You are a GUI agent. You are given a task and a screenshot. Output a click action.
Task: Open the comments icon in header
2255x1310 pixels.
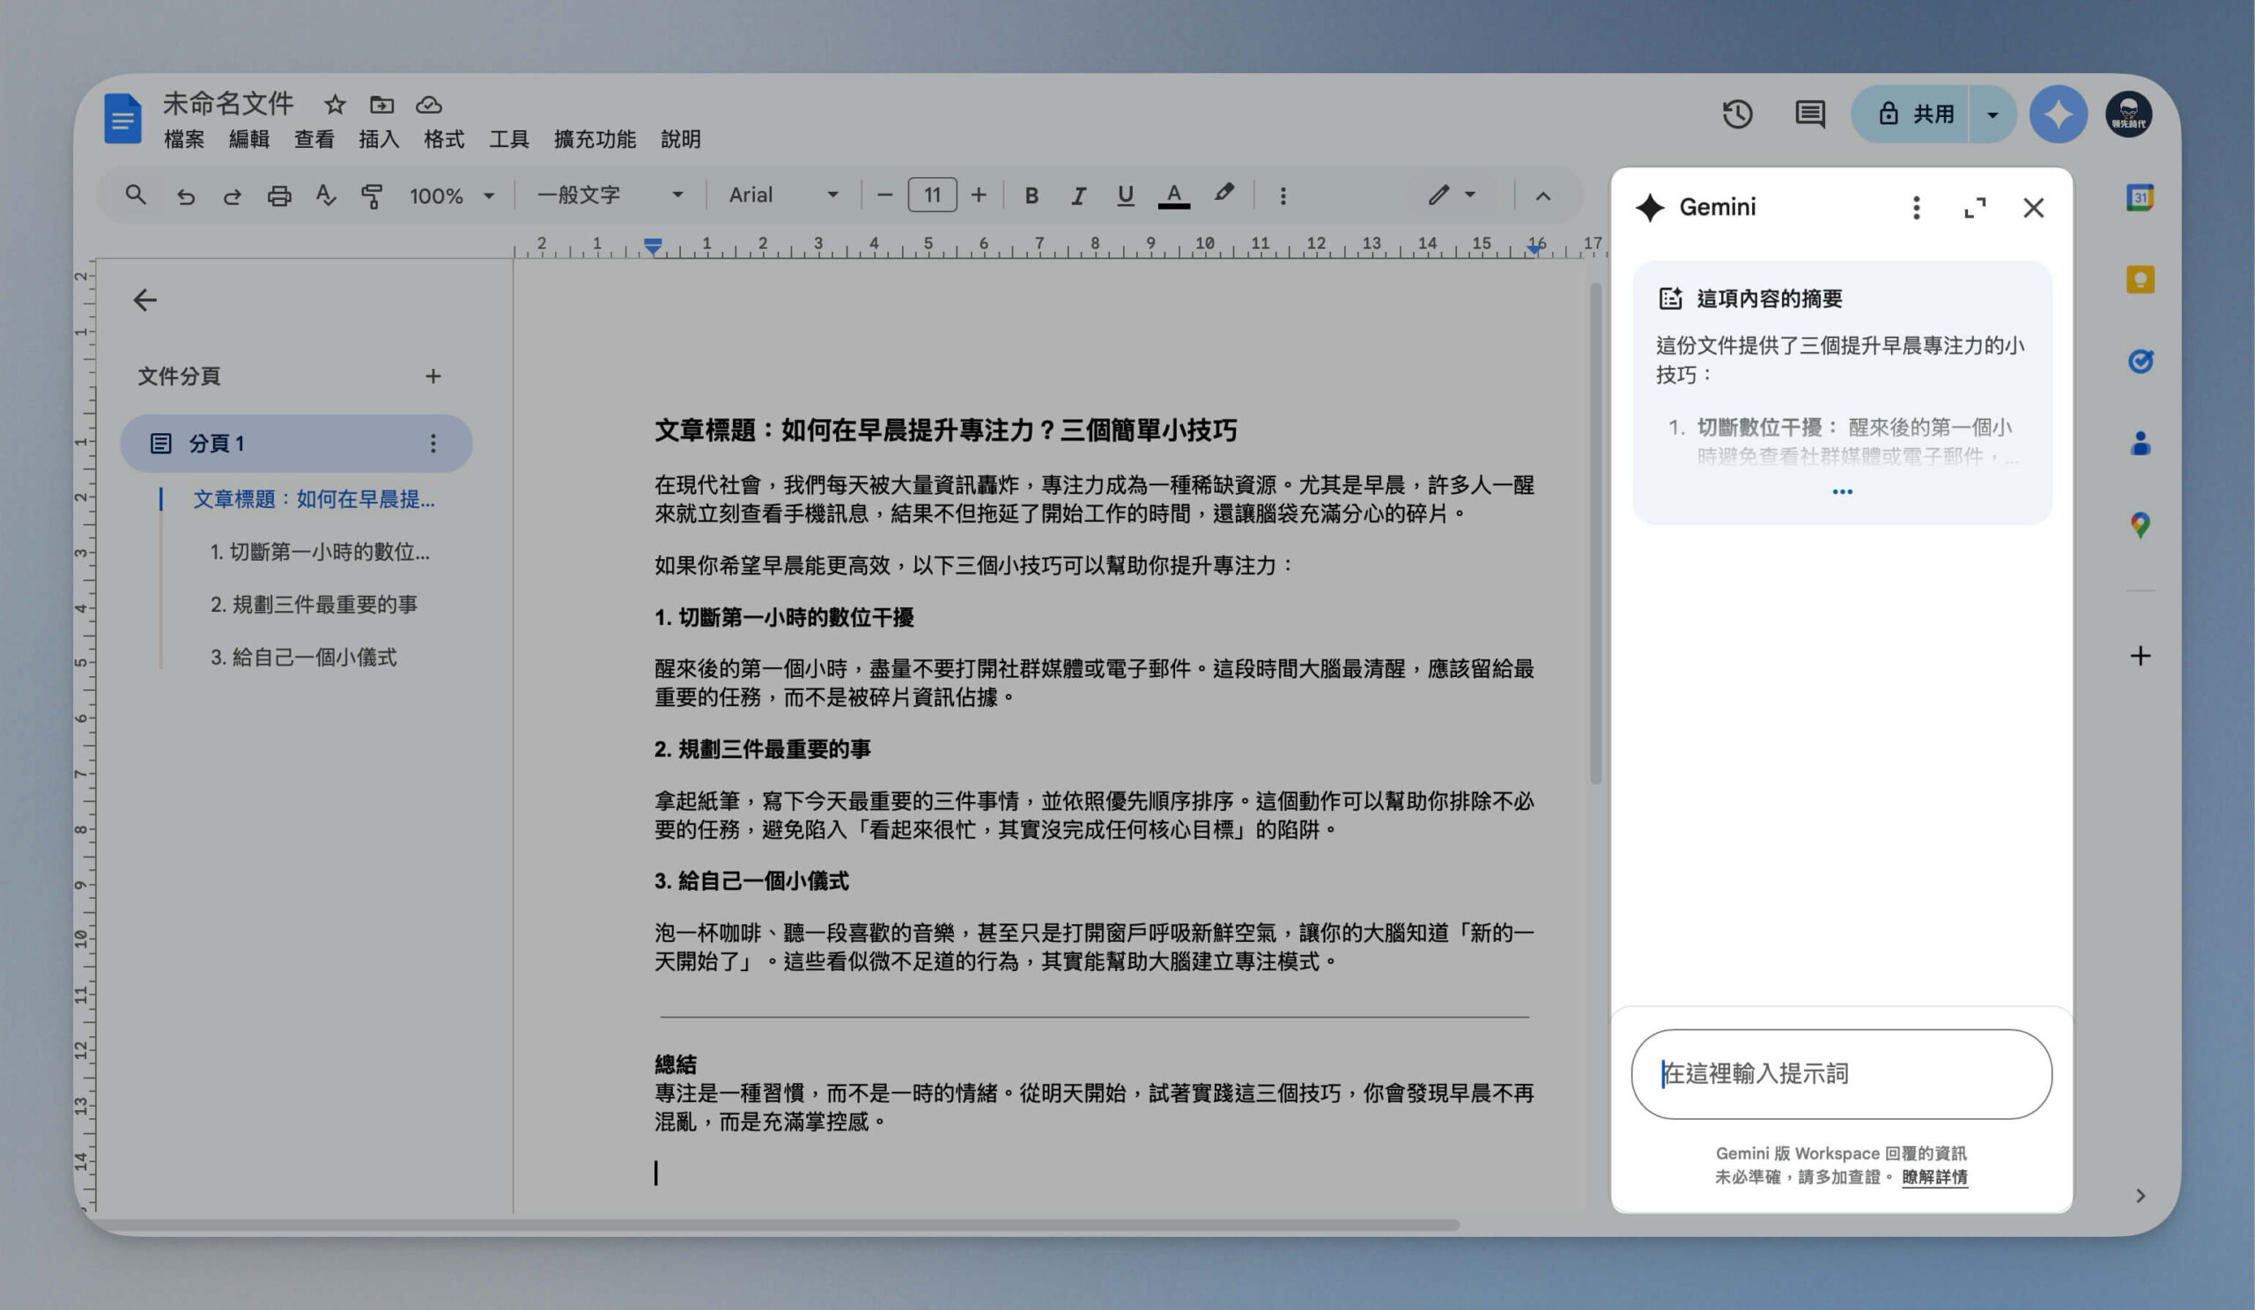tap(1809, 114)
